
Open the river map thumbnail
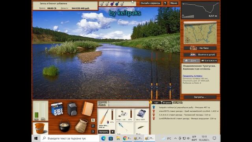(x=200, y=33)
